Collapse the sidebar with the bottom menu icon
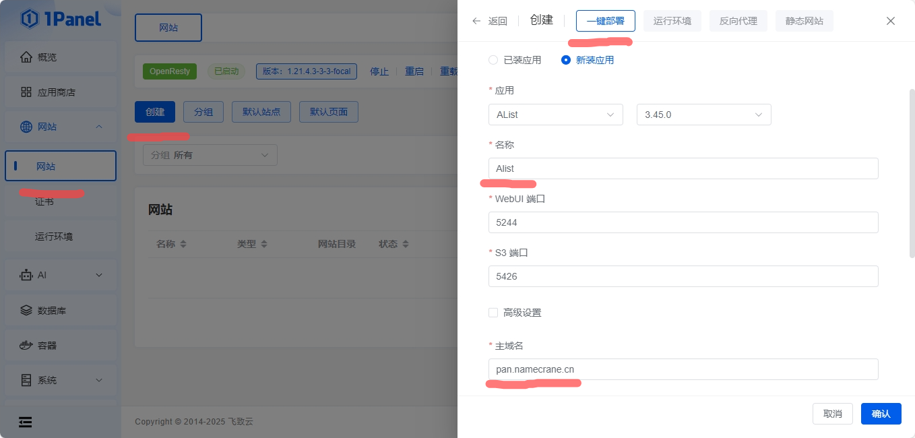 pyautogui.click(x=26, y=422)
